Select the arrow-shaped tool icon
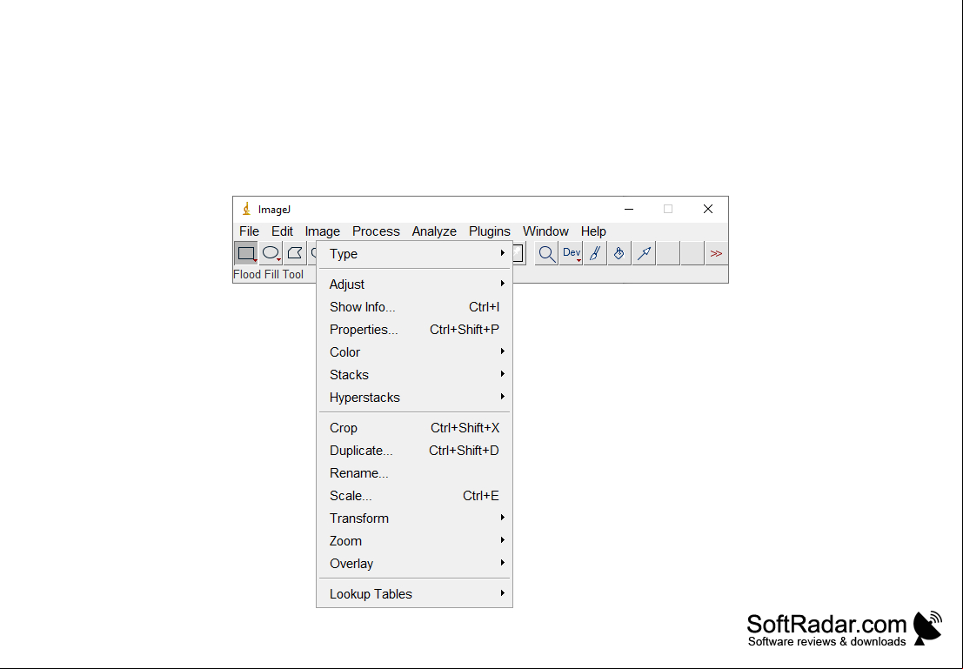This screenshot has height=669, width=963. pos(644,253)
